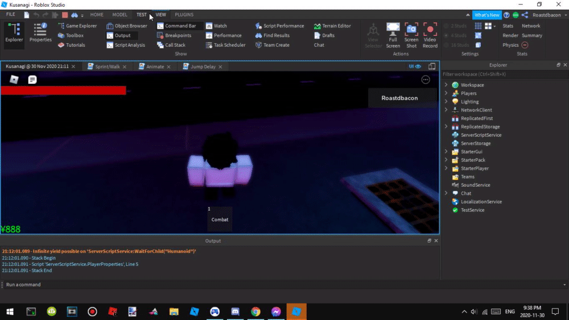Expand the StarterPlayer tree node
569x320 pixels.
click(x=446, y=168)
